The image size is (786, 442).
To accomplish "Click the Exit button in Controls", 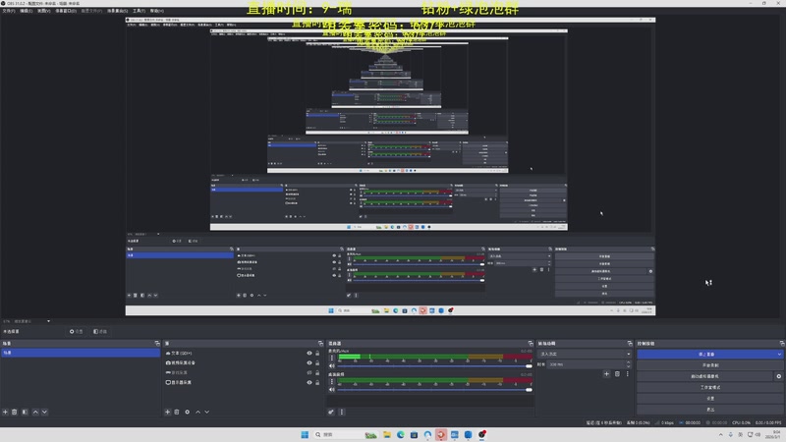I will (x=709, y=410).
